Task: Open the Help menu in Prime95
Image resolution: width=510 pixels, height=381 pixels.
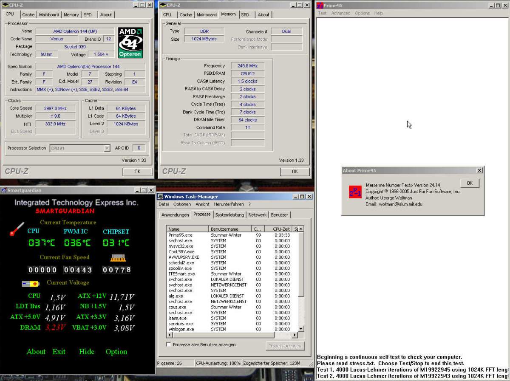Action: (378, 13)
